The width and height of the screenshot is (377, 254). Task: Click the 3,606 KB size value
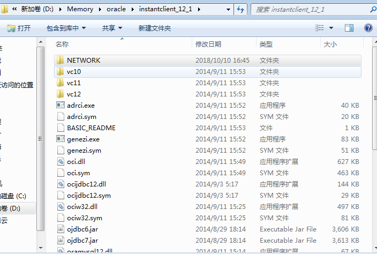[345, 229]
